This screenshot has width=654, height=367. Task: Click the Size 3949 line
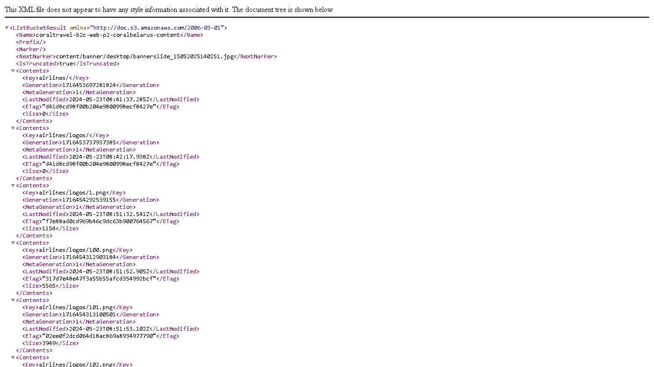pos(50,343)
